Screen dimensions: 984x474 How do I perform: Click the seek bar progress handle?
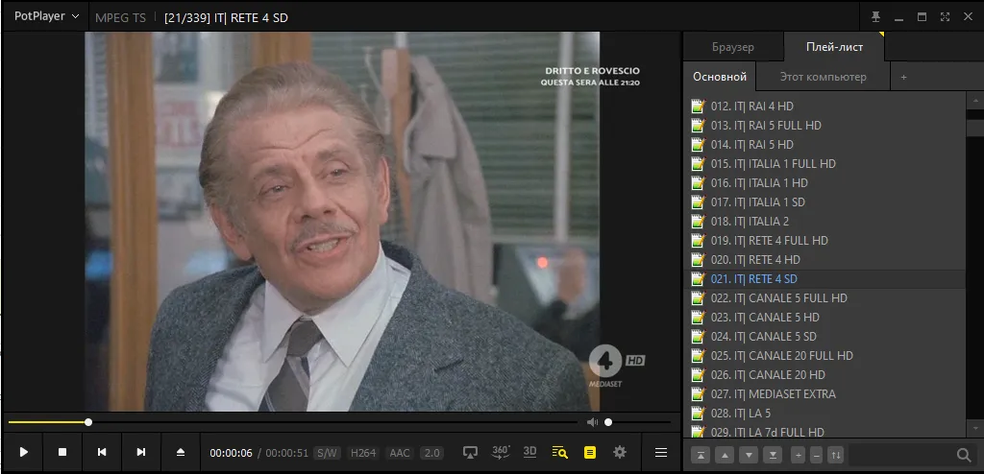click(x=88, y=422)
